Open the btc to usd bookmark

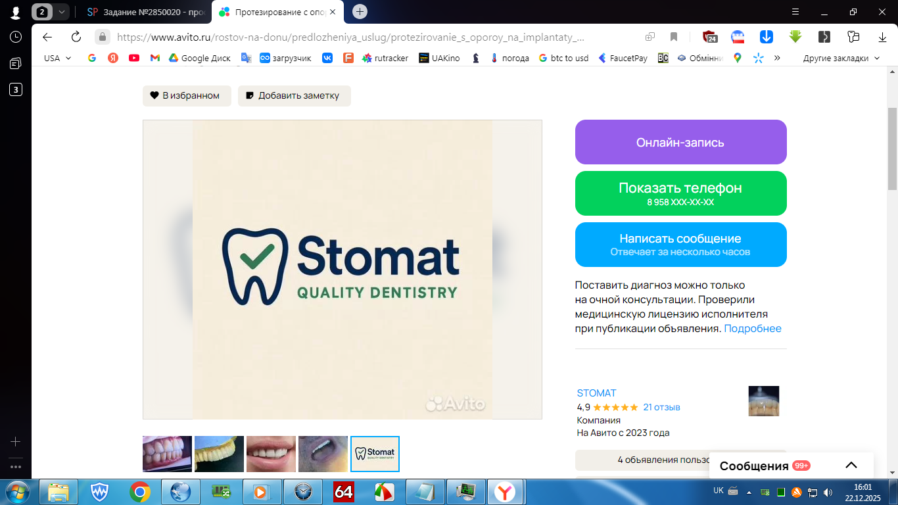coord(563,58)
